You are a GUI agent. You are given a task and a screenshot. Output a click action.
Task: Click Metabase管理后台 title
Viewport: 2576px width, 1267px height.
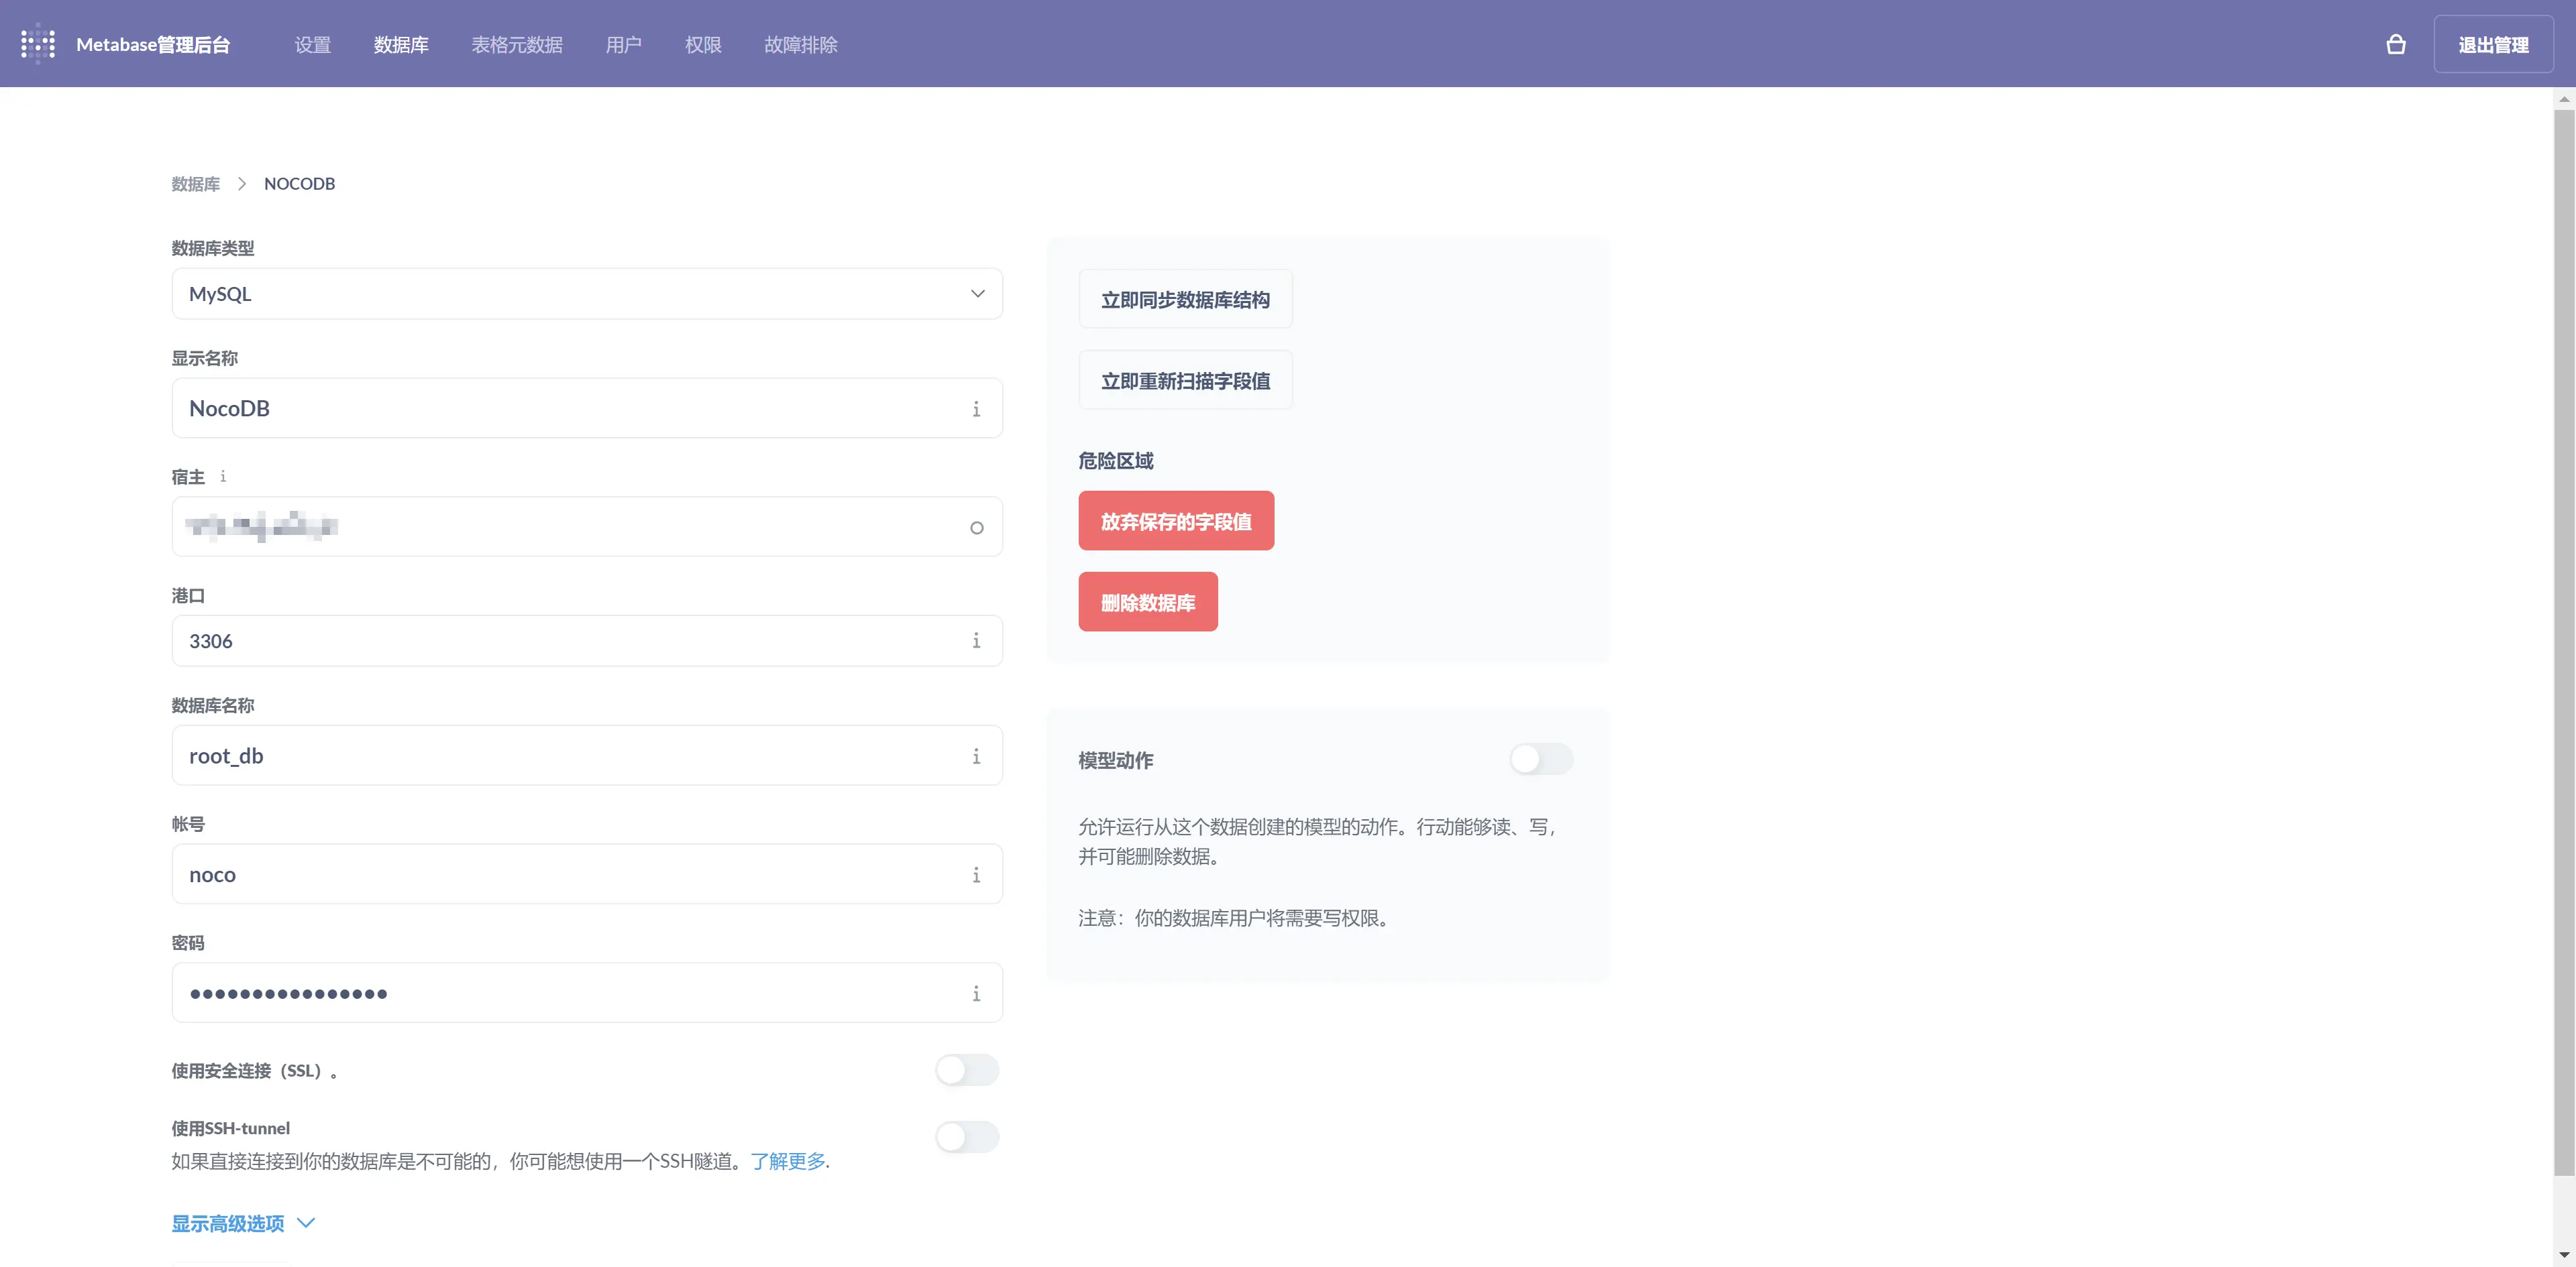coord(153,45)
